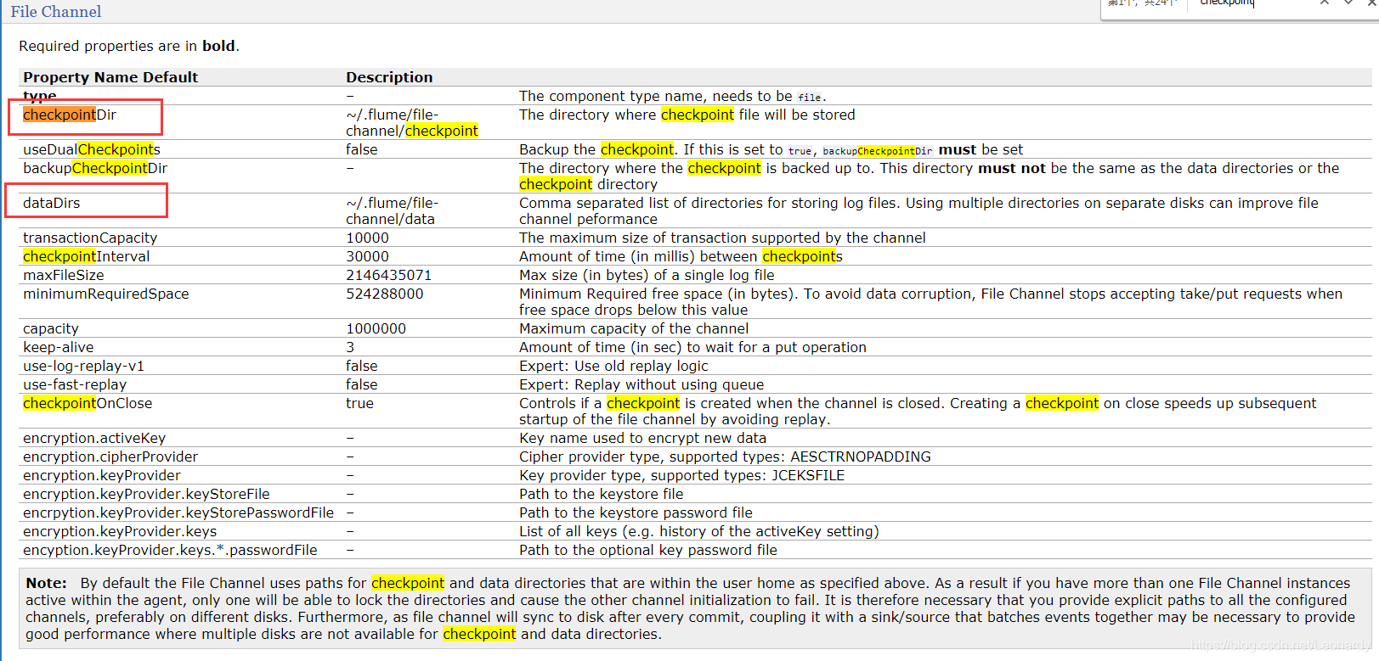Viewport: 1379px width, 661px height.
Task: Click default value '524288000' for minimumRequiredSpace
Action: [384, 294]
